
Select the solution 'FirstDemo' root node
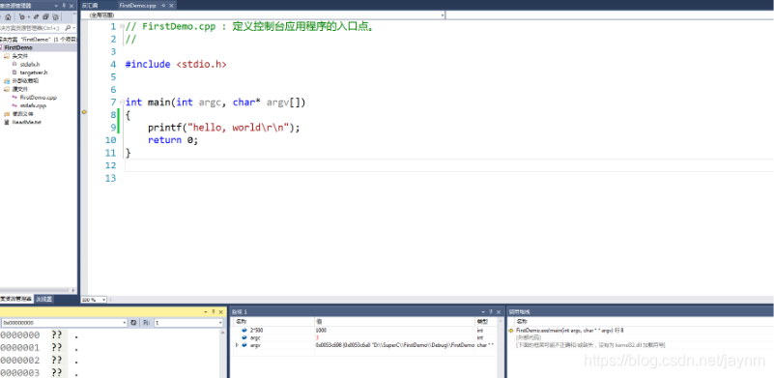[39, 39]
